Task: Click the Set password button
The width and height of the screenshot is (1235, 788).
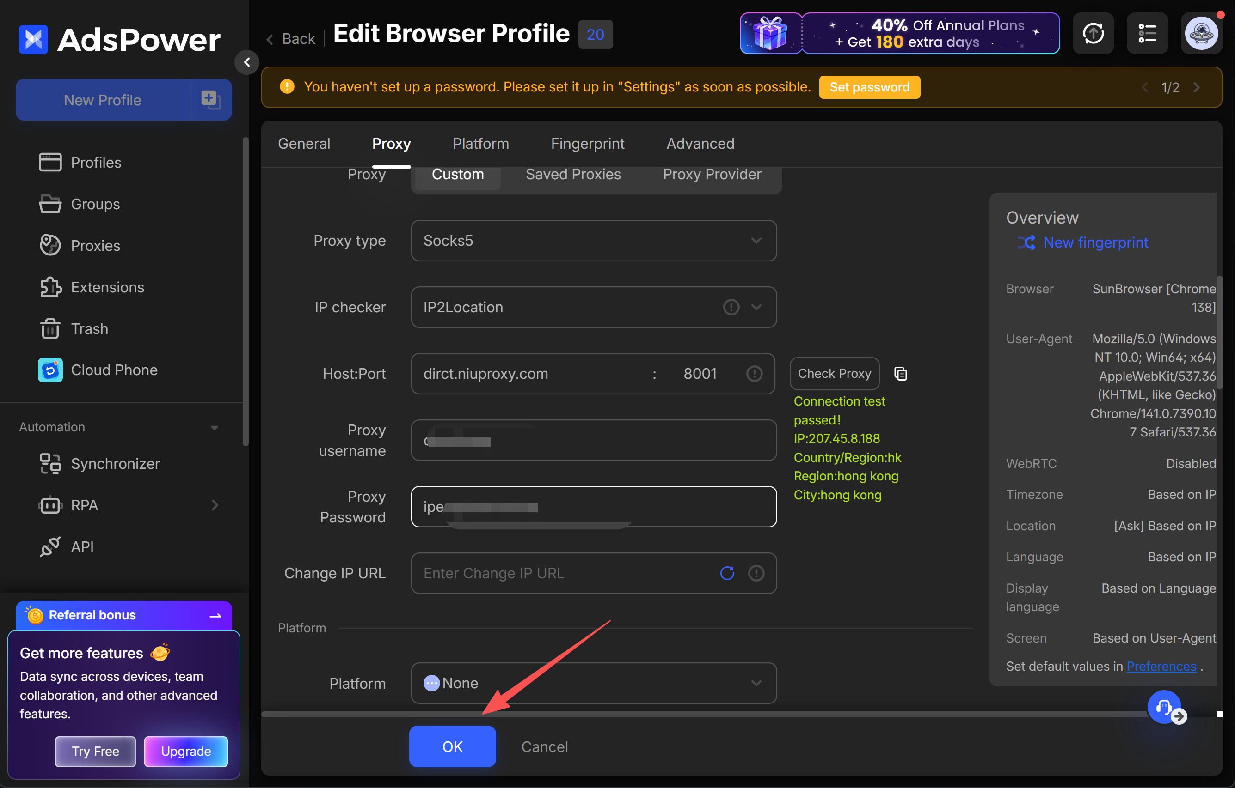Action: tap(870, 87)
